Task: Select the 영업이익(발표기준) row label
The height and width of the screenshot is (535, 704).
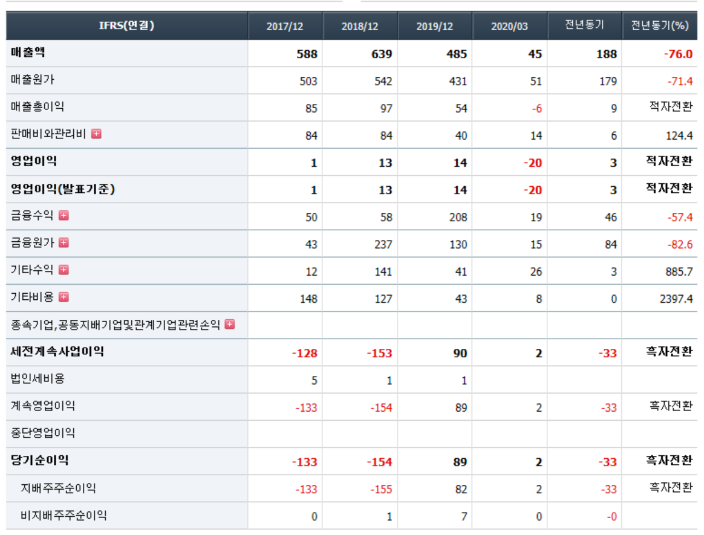Action: 63,189
